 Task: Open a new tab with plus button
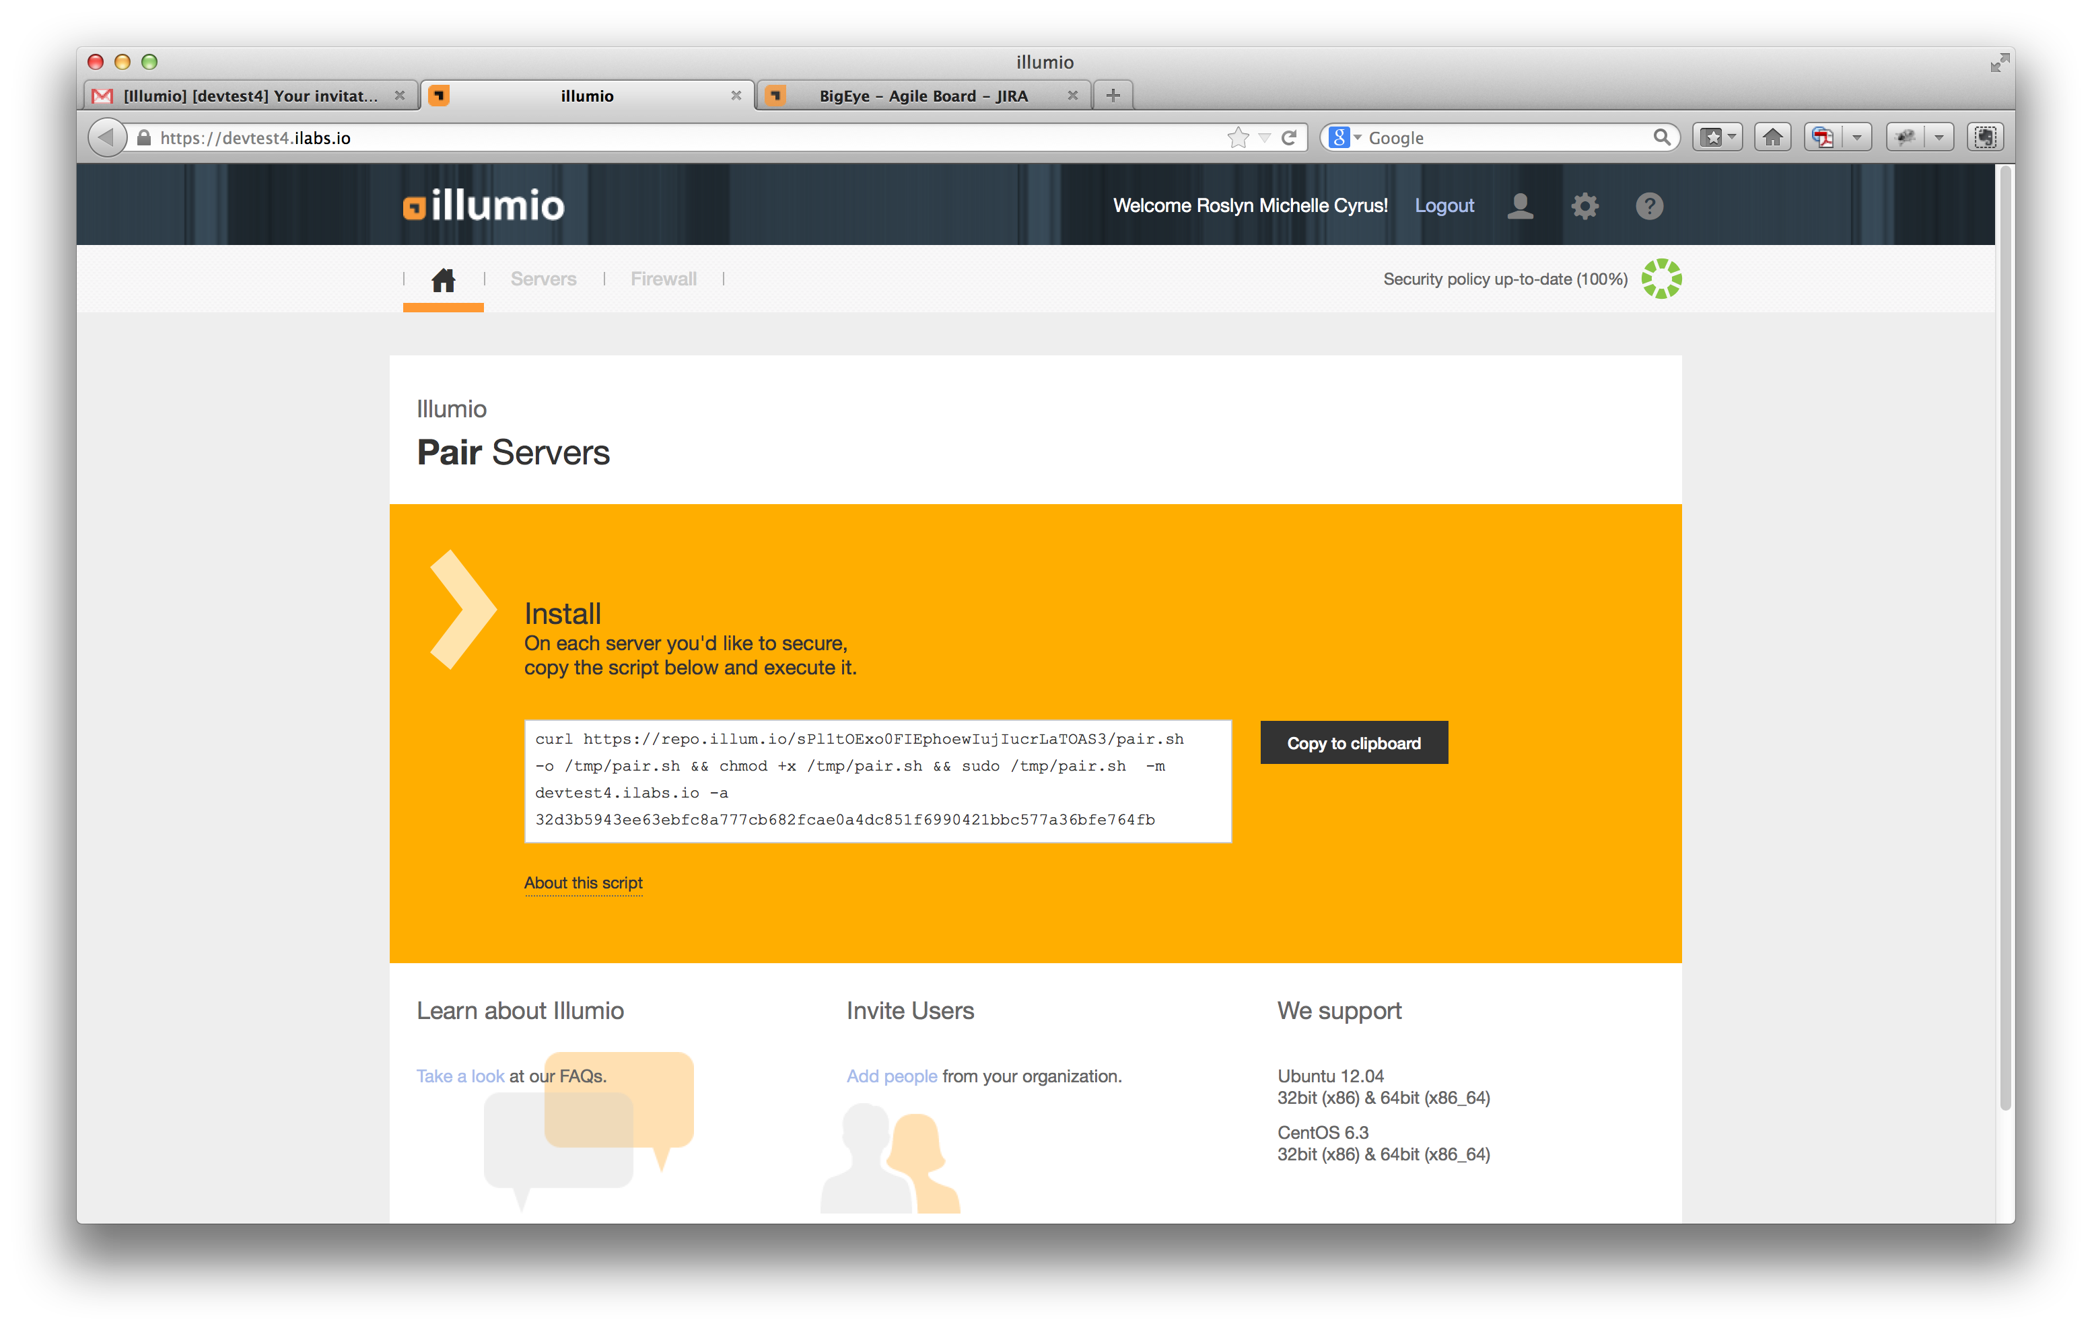point(1113,96)
